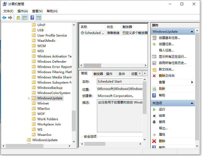This screenshot has width=202, height=156.
Task: Click the clock icon of Scheduled Start task
Action: pos(82,33)
